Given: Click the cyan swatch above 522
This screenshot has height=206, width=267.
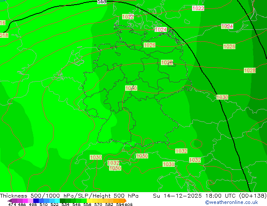Looking at the screenshot, I should [x=57, y=201].
